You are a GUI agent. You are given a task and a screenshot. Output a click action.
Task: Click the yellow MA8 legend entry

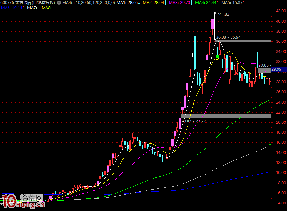(48, 7)
